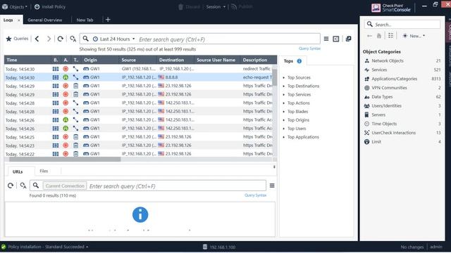Select Top Services

click(x=299, y=94)
